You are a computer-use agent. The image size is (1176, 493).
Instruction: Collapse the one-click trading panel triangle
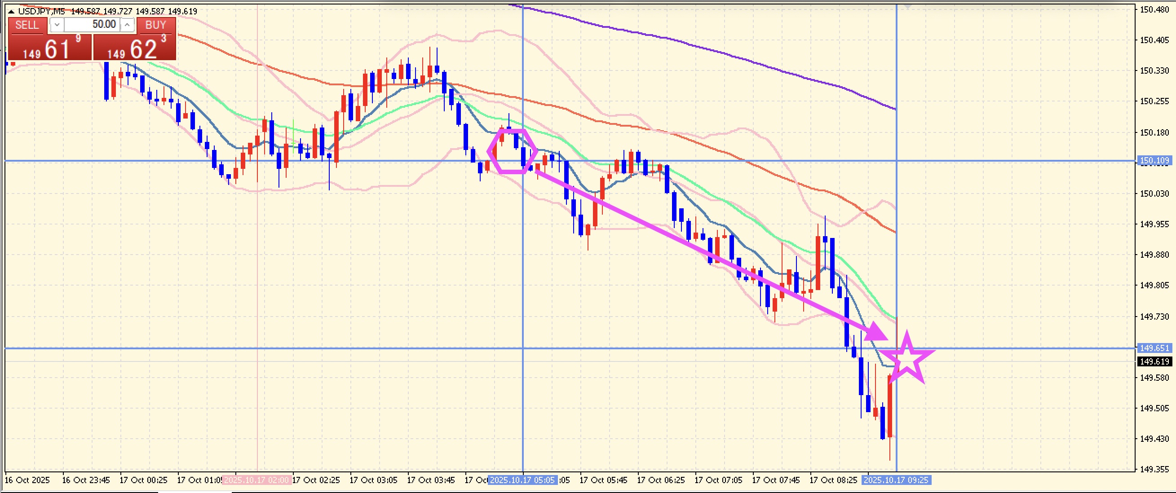(x=11, y=11)
